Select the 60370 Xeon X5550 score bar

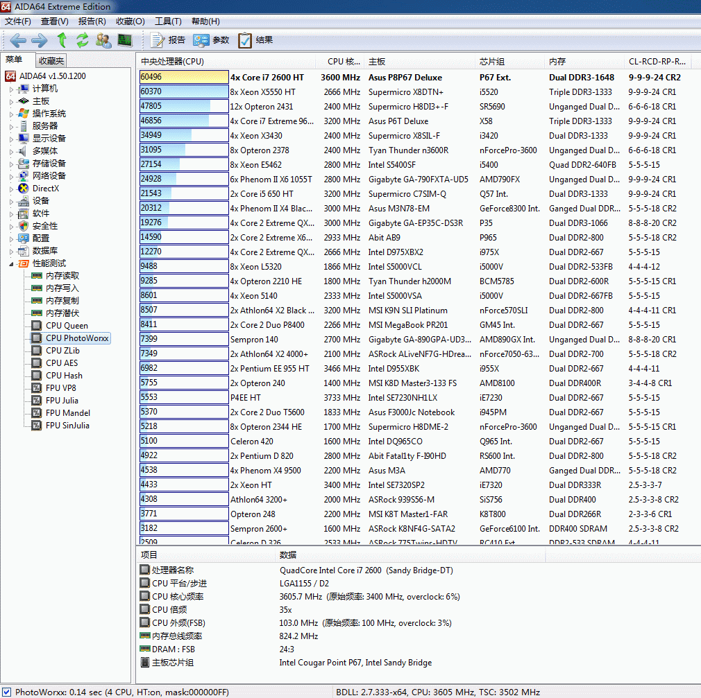tap(183, 92)
